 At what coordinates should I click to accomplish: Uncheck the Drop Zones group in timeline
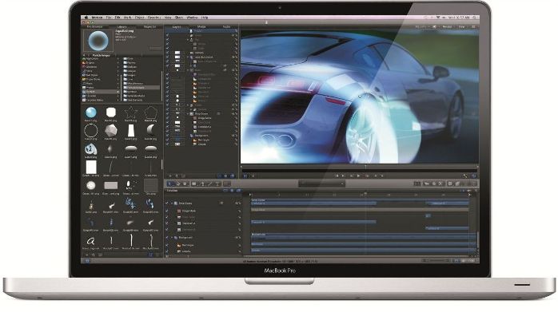click(x=167, y=203)
